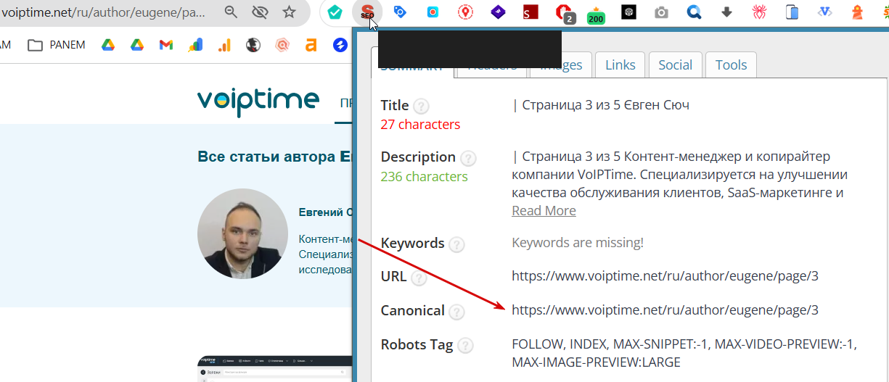Click the help icon next to Keywords
Viewport: 889px width, 382px height.
pyautogui.click(x=456, y=244)
